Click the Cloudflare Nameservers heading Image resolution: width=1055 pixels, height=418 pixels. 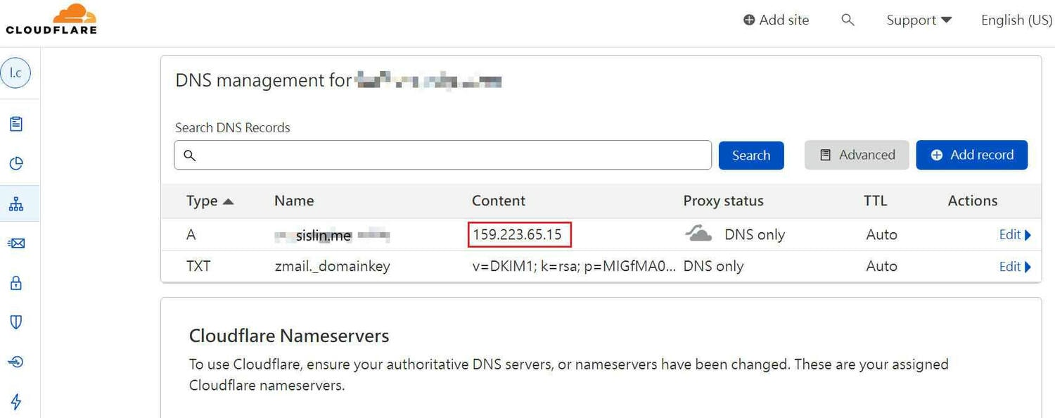[x=289, y=336]
